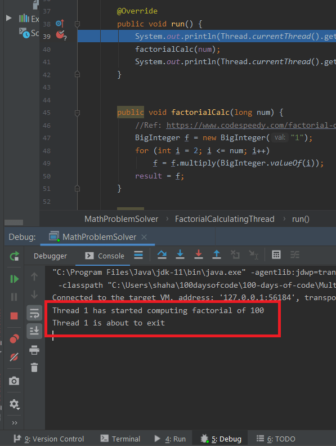This screenshot has width=336, height=446.
Task: Click the Step Into icon
Action: [x=180, y=255]
